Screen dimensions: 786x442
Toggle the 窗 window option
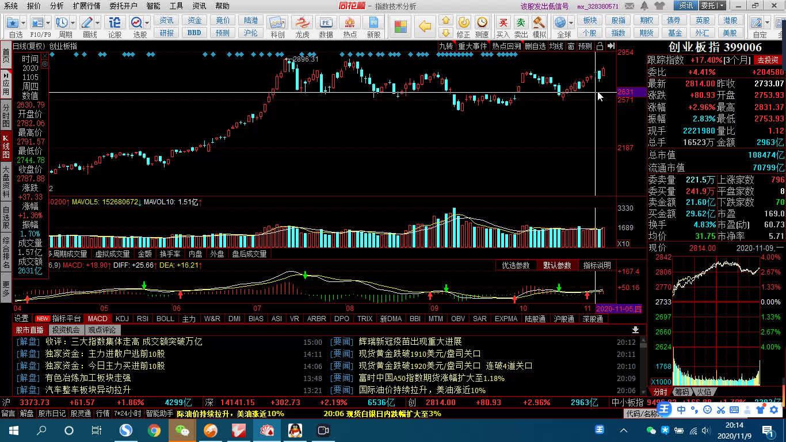571,46
